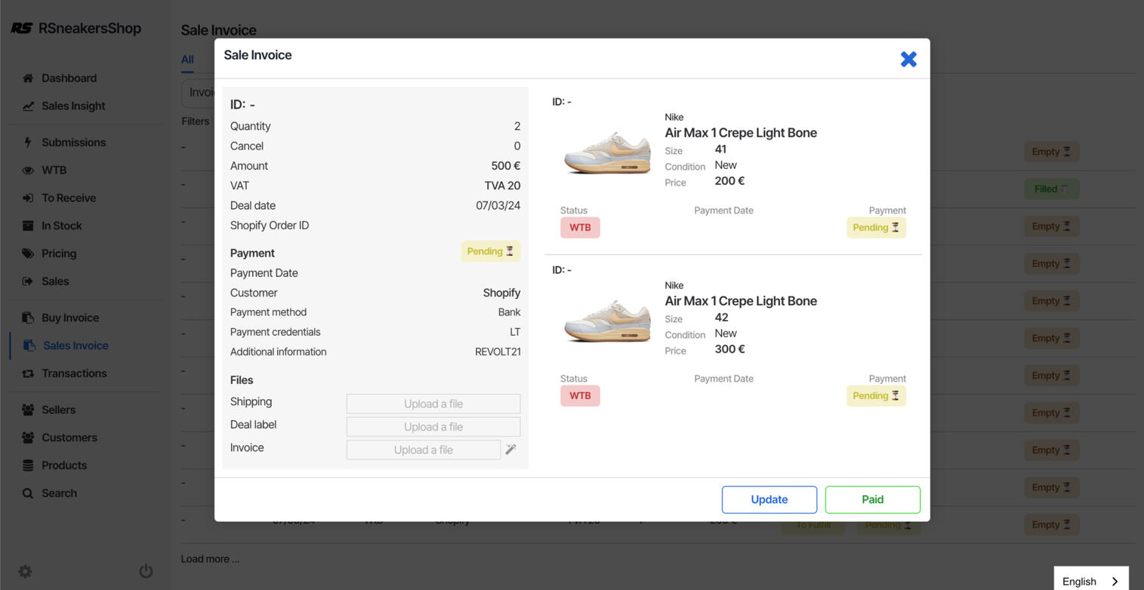Upload a Deal label file
Viewport: 1144px width, 590px height.
click(433, 427)
